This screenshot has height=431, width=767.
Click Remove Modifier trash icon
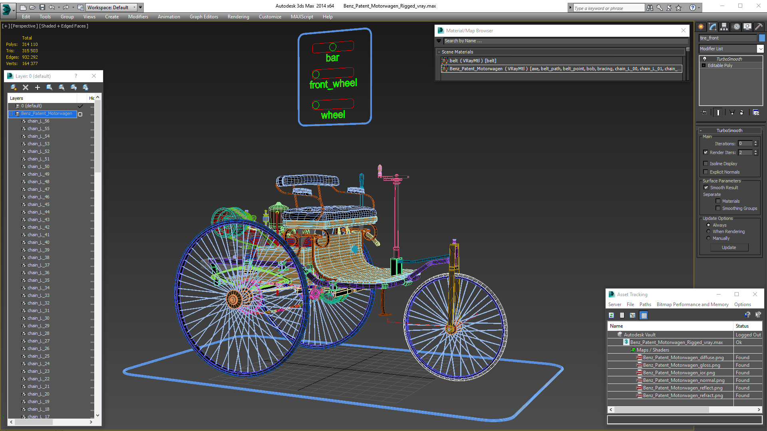click(x=742, y=113)
